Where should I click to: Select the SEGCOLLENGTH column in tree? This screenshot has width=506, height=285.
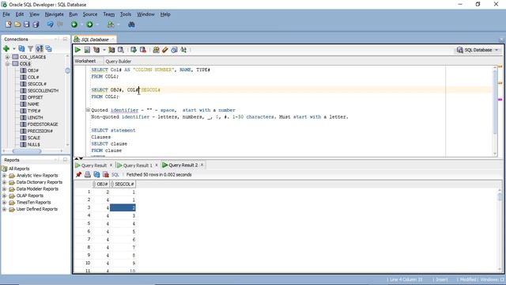pos(43,91)
